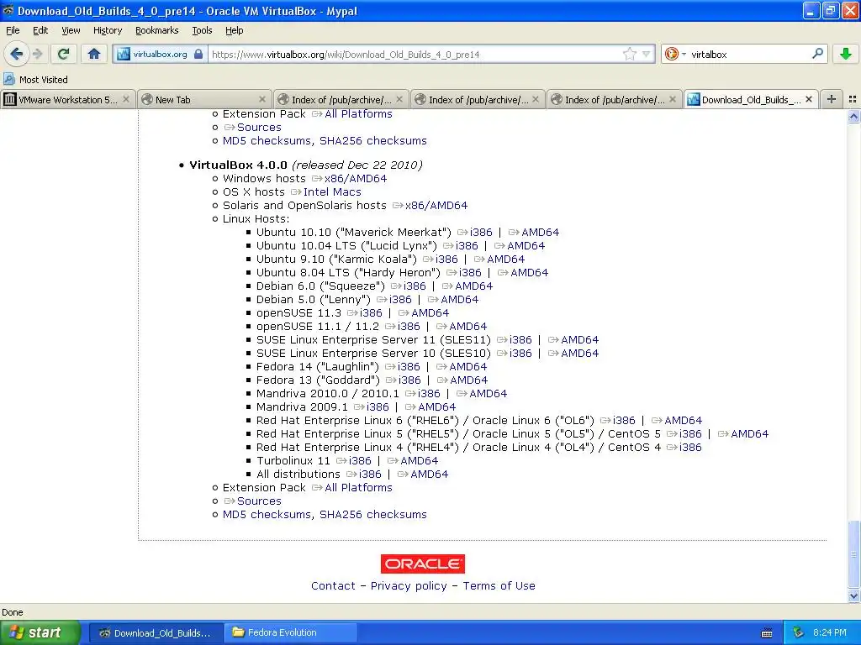Image resolution: width=861 pixels, height=645 pixels.
Task: Download Ubuntu 8.04 LTS Hardy Heron AMD64
Action: [x=530, y=273]
